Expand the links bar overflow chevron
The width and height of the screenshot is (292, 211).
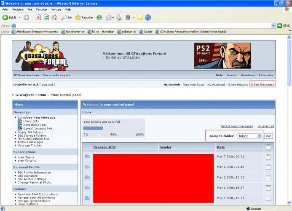click(x=289, y=32)
